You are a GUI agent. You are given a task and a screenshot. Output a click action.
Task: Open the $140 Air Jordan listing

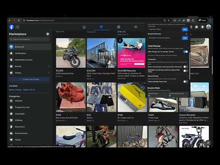pos(132,97)
